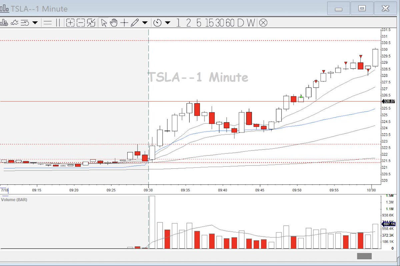Switch to 2 minute timeframe

pyautogui.click(x=188, y=23)
